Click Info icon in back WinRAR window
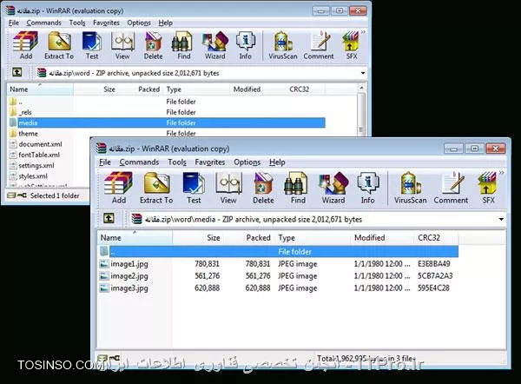The image size is (521, 384). click(x=245, y=45)
